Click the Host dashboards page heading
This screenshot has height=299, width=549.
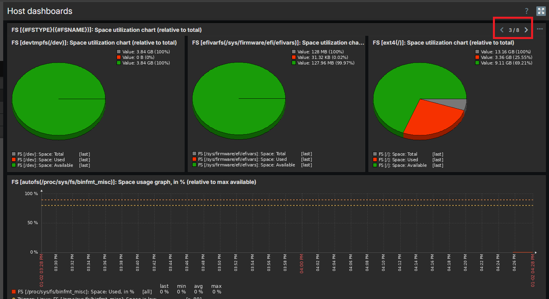[40, 11]
